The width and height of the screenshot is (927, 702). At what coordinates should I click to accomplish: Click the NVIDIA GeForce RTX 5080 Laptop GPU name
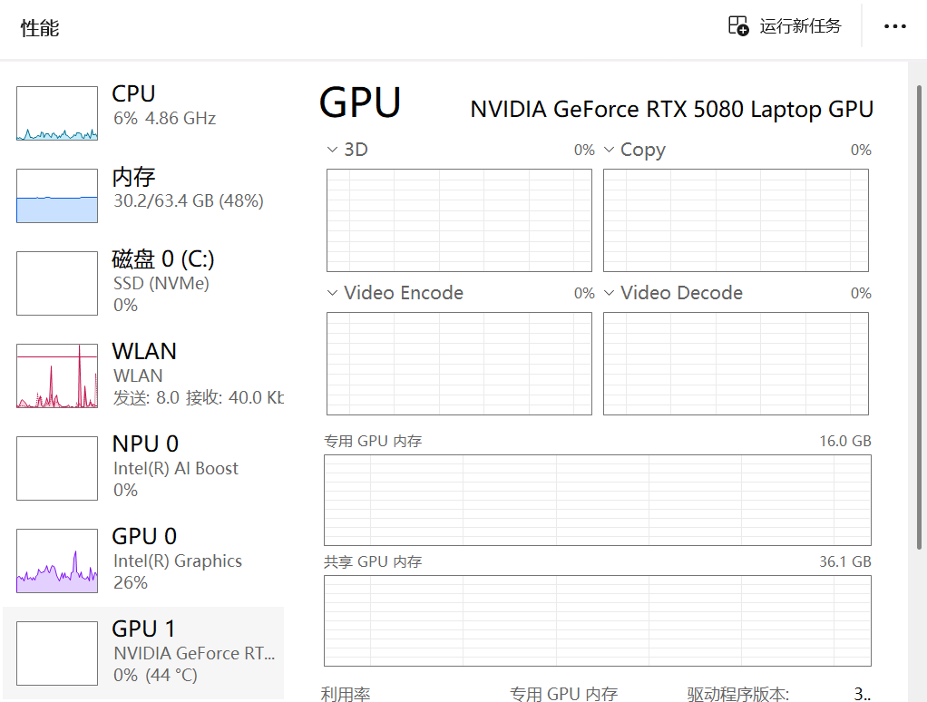tap(671, 110)
